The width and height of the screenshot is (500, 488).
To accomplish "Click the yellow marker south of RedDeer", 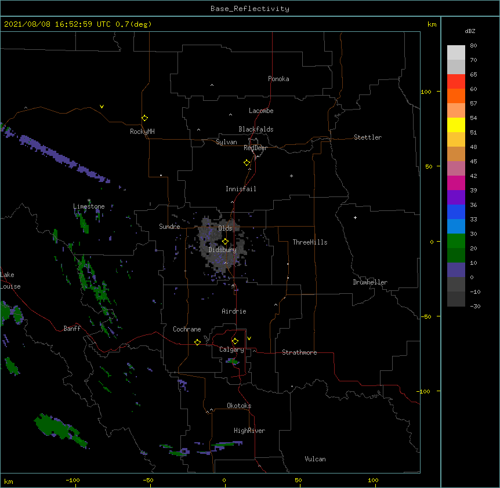I will pos(247,162).
